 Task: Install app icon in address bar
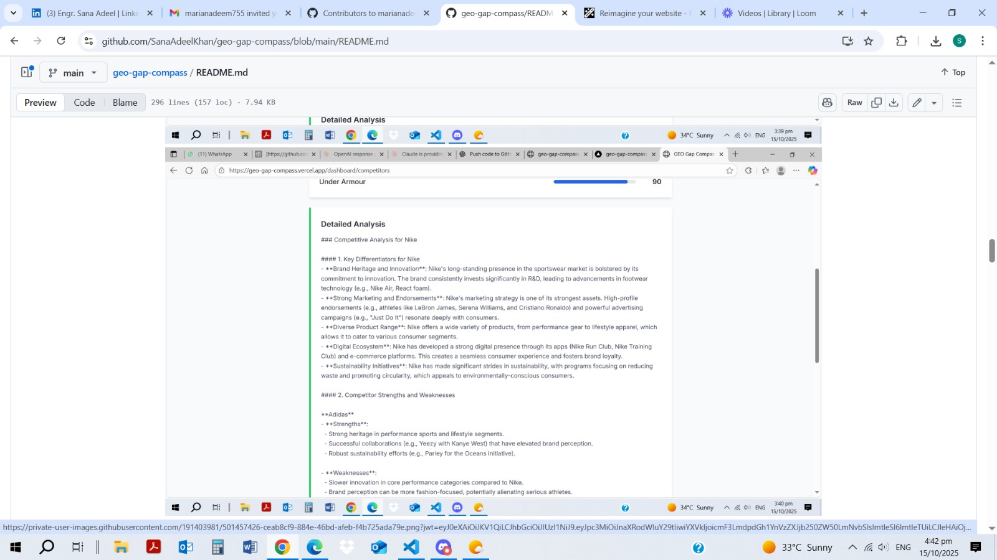tap(847, 41)
